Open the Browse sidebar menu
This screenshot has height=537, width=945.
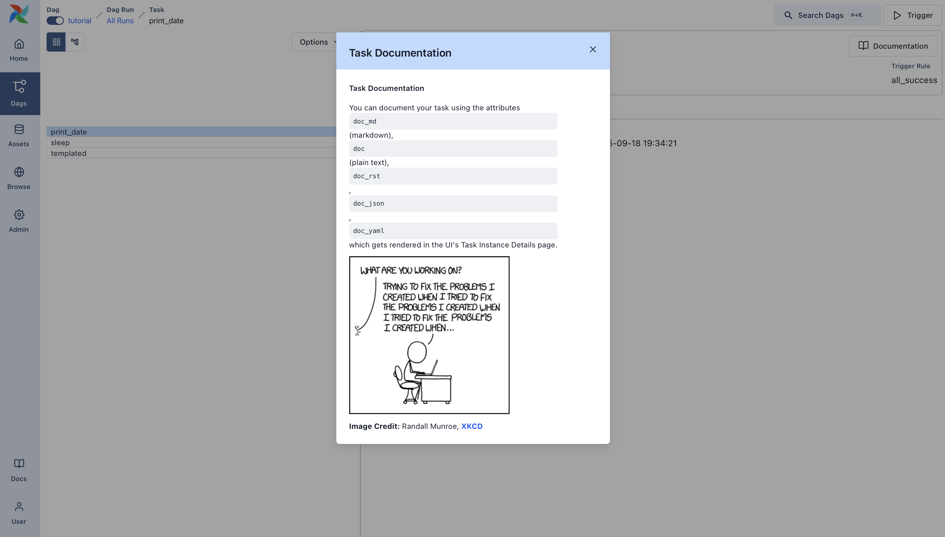(19, 178)
